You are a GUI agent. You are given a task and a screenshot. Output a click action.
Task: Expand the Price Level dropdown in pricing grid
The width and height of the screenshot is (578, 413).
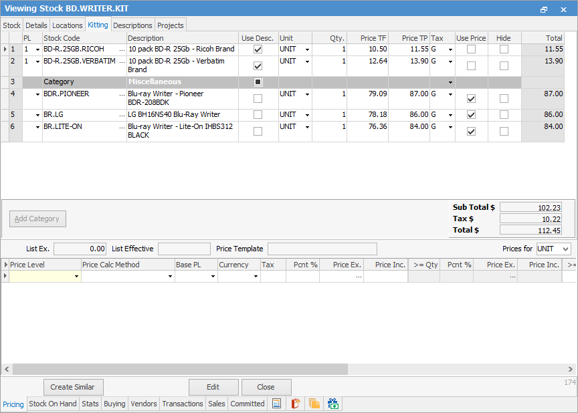(x=76, y=276)
